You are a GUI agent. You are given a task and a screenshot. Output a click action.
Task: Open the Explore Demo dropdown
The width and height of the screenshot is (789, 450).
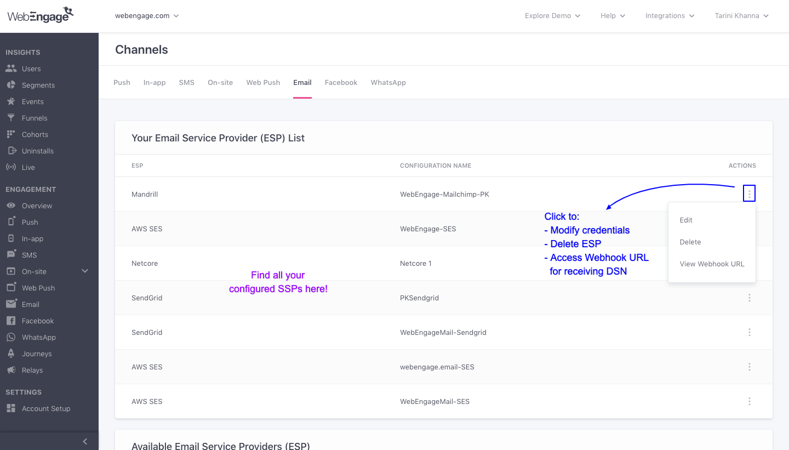[x=552, y=16]
